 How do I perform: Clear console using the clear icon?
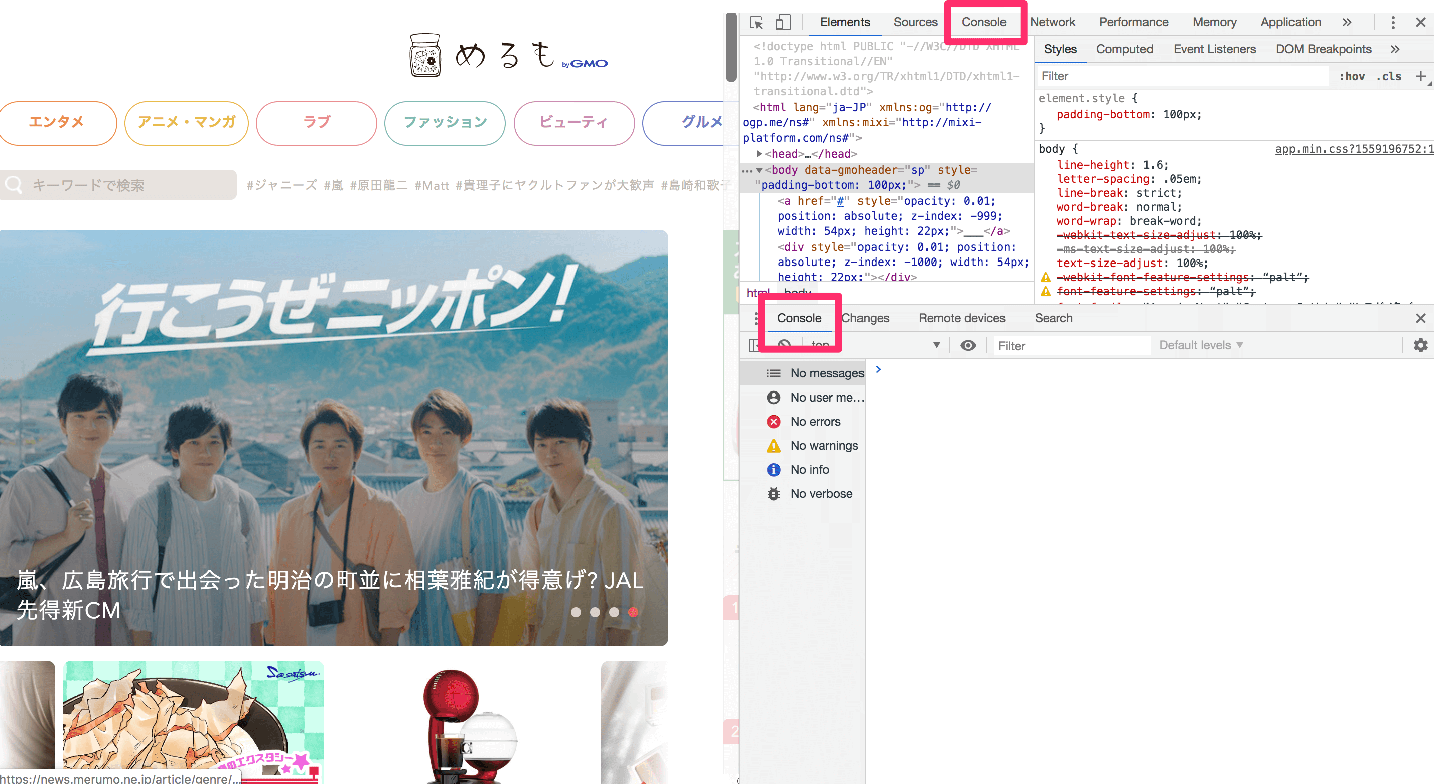point(785,345)
